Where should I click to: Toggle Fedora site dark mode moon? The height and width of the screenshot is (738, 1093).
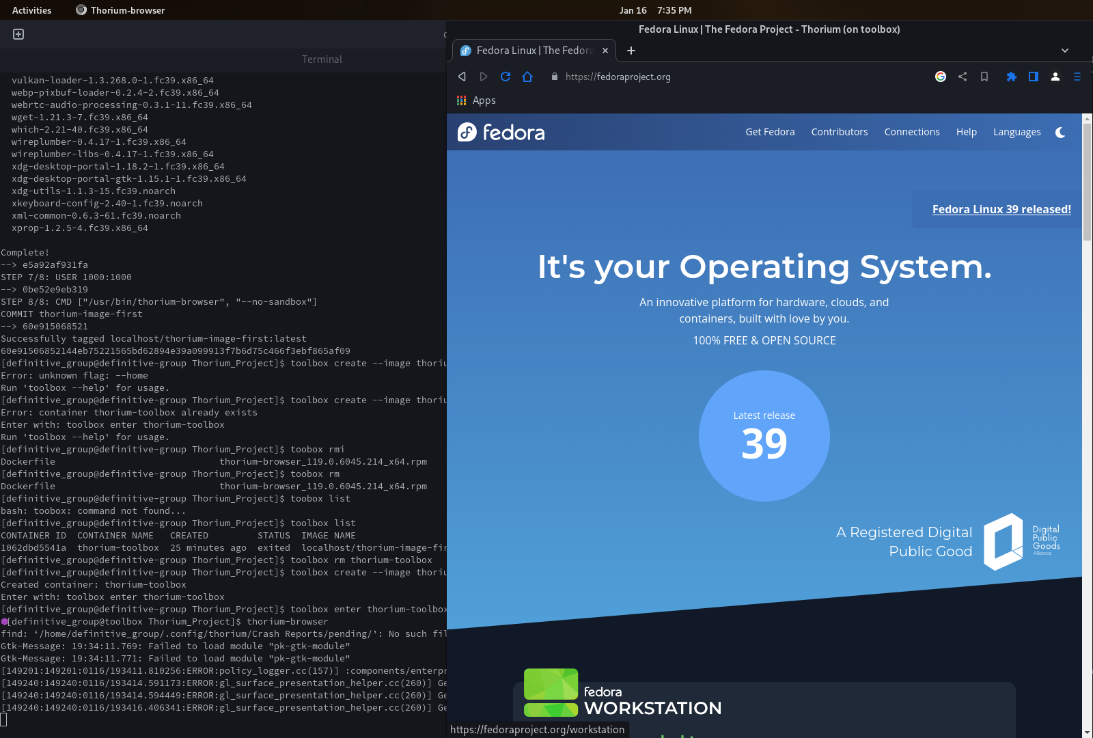click(x=1060, y=133)
